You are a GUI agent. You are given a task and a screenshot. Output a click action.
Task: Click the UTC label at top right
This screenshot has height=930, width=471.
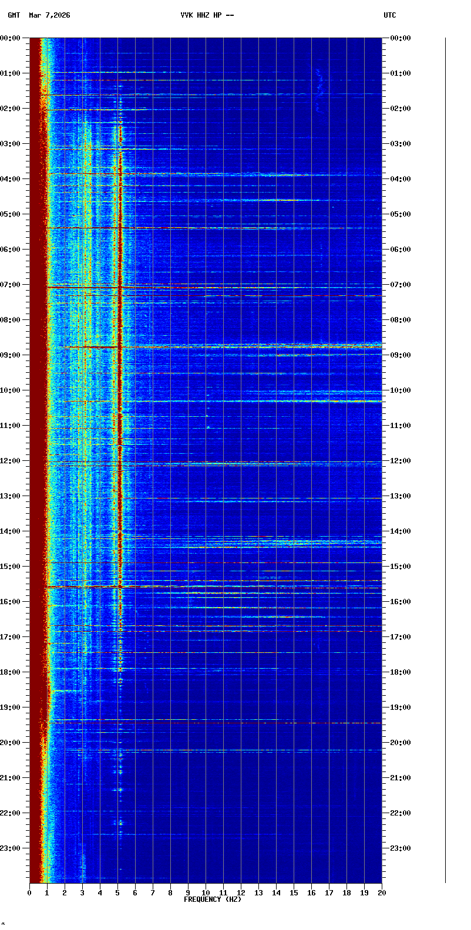click(x=390, y=15)
